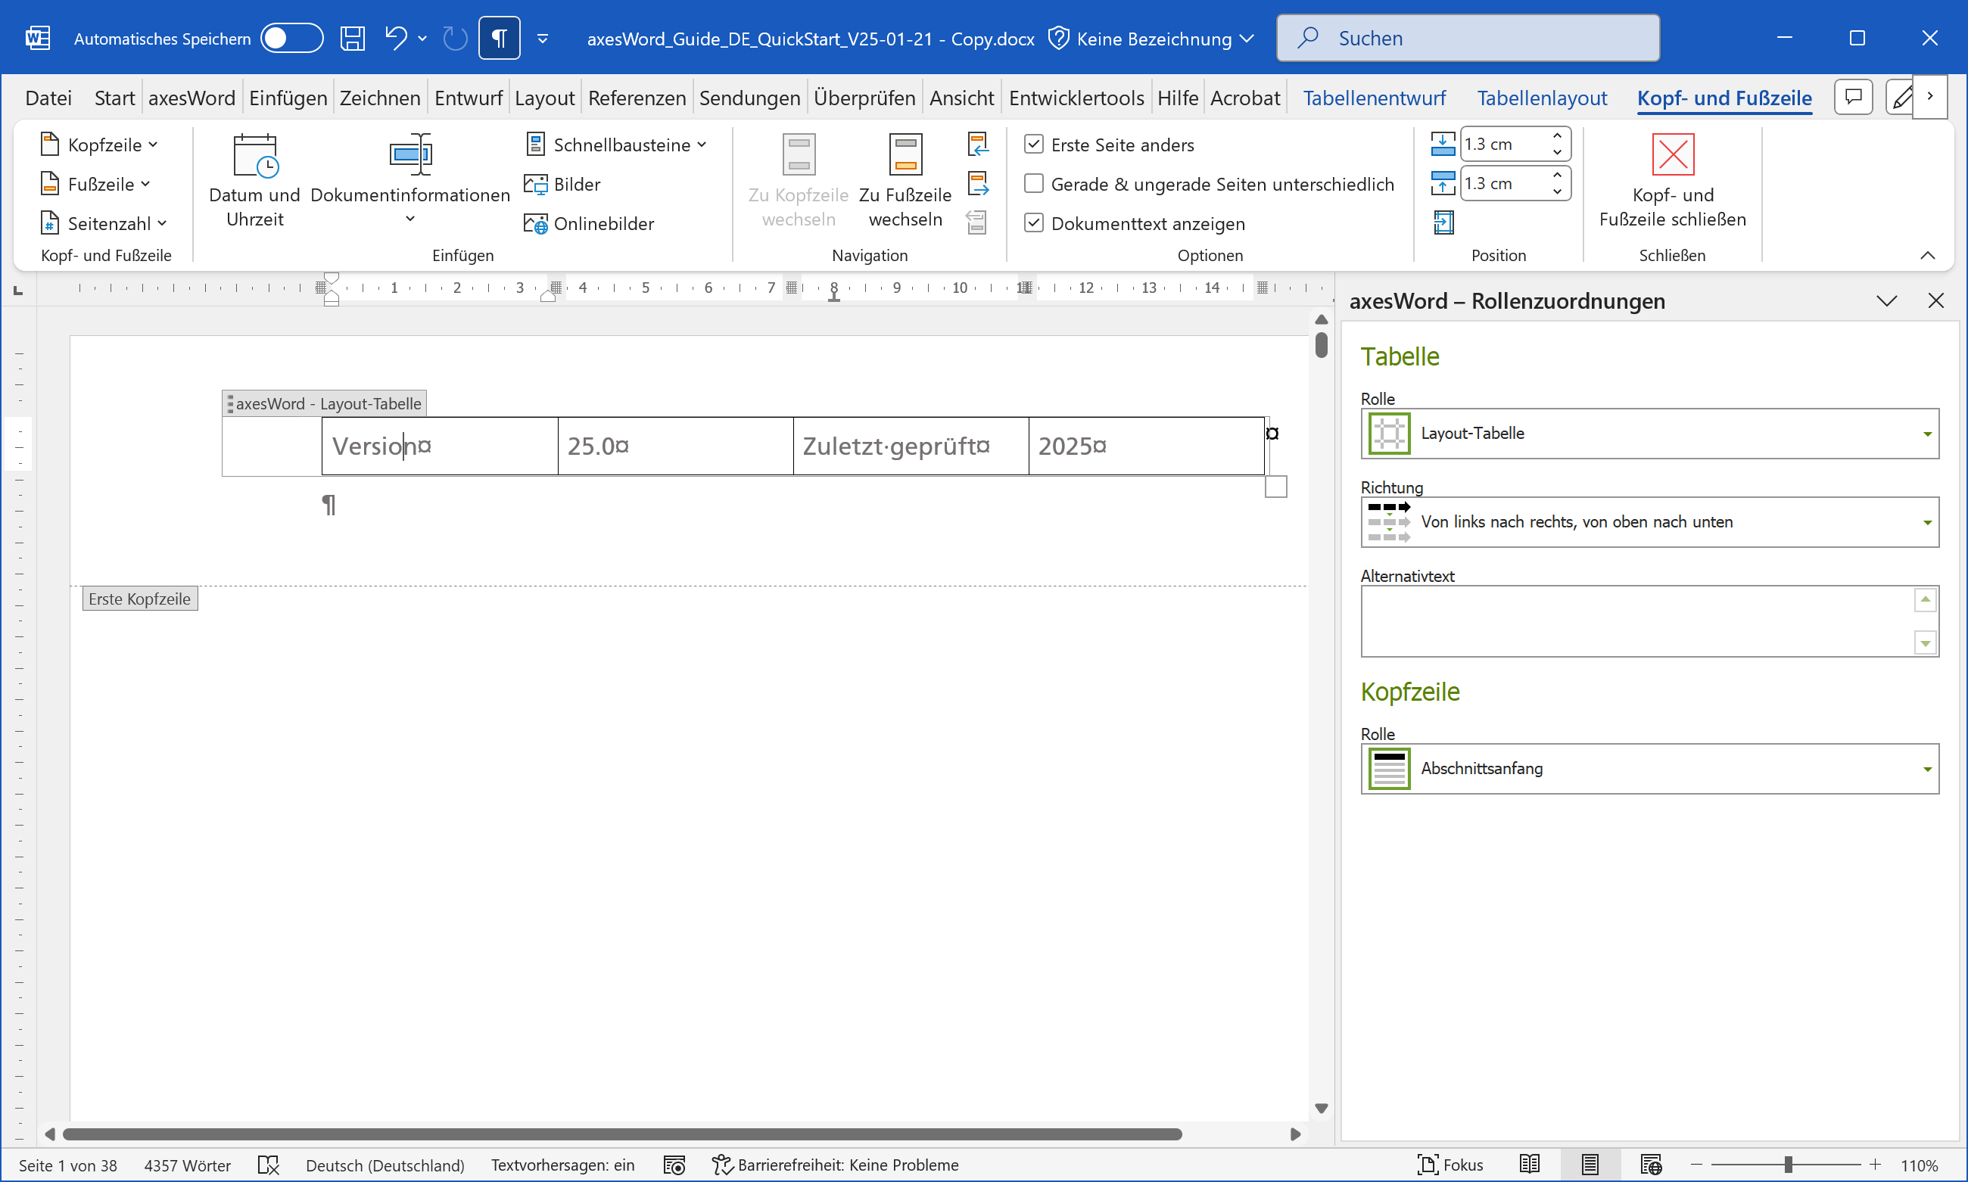Switch to Fußzeile via Zu Fußzeile wechseln

[x=905, y=182]
